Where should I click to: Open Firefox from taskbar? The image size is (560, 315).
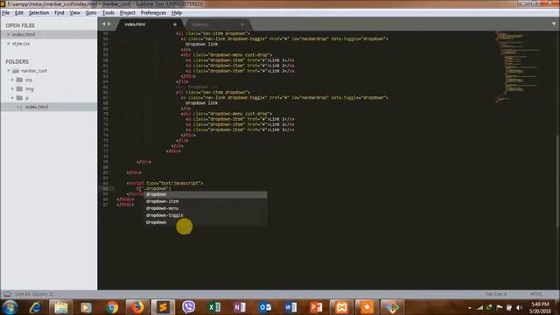(x=136, y=307)
